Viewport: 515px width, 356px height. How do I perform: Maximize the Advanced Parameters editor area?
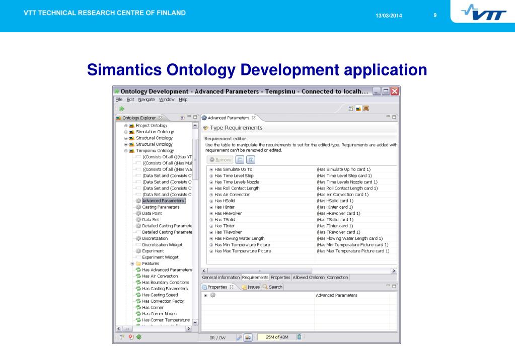(x=394, y=117)
